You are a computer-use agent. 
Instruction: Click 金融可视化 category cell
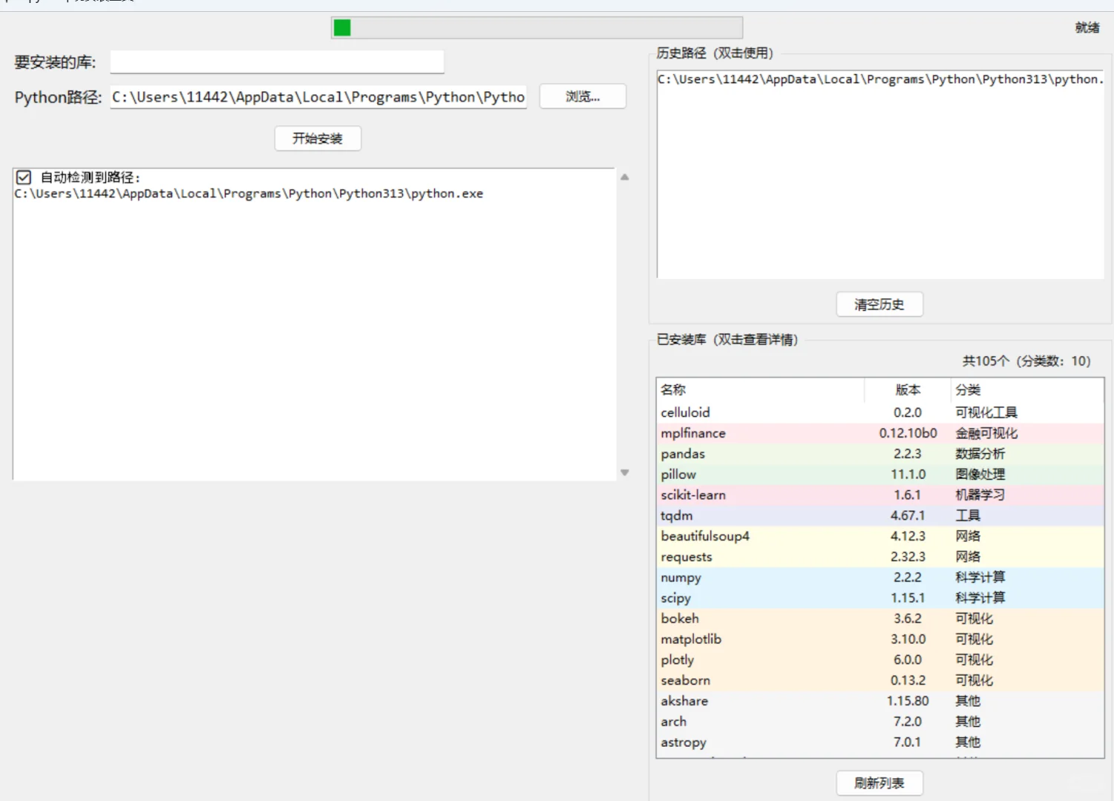pyautogui.click(x=986, y=433)
